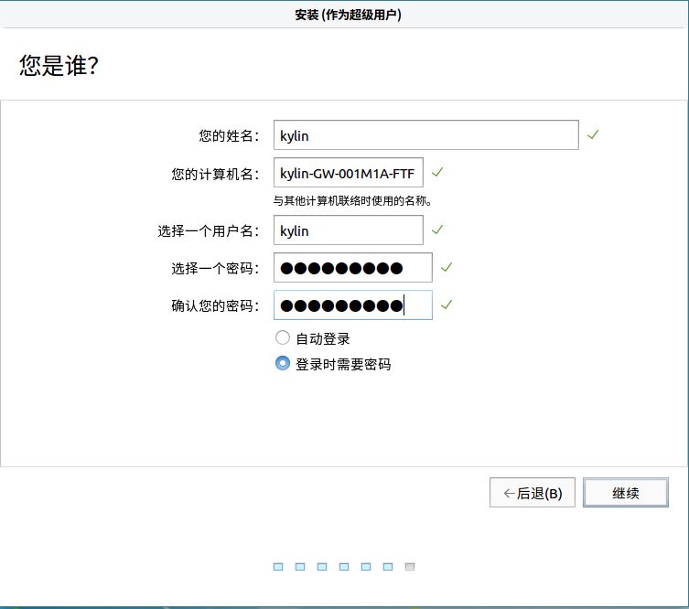Click the 选择一个用户名 username field

tap(348, 230)
